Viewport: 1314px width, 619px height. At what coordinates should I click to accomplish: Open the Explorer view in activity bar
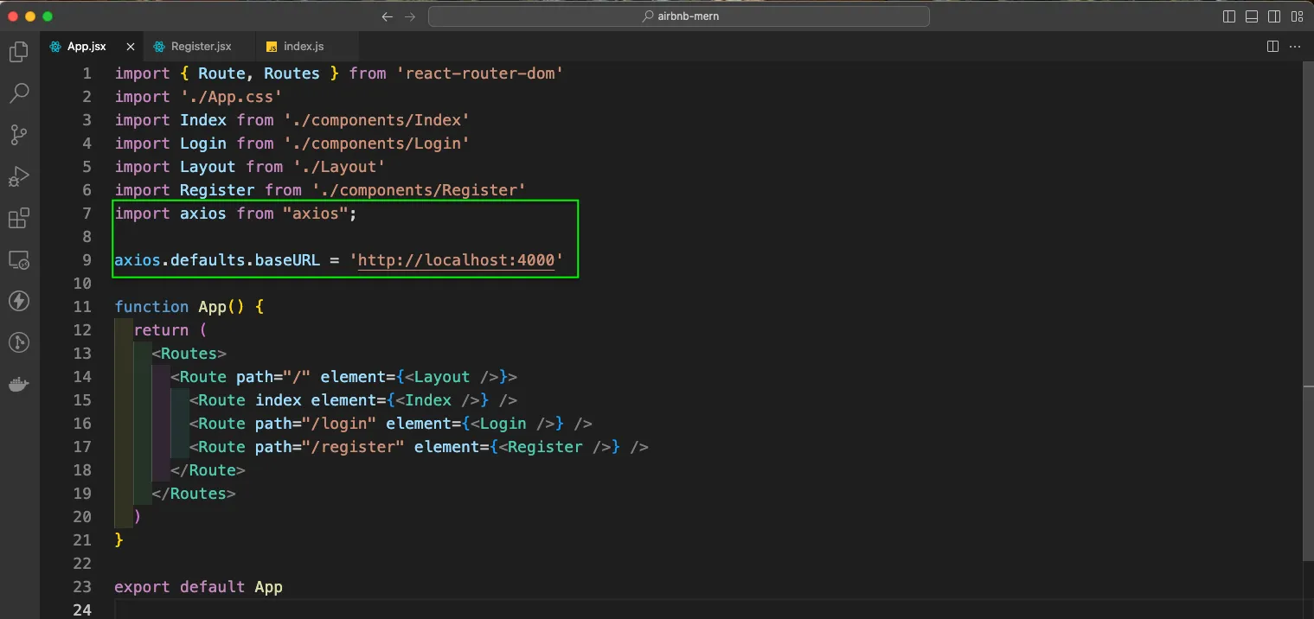(x=19, y=52)
